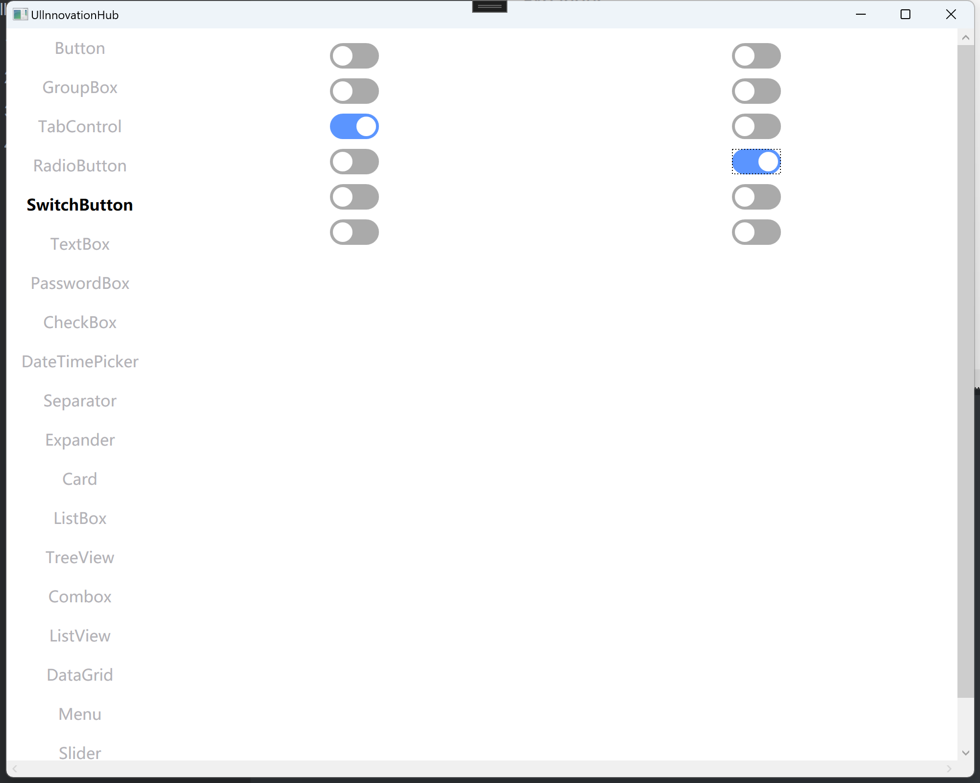
Task: Select the Button control item
Action: (x=79, y=48)
